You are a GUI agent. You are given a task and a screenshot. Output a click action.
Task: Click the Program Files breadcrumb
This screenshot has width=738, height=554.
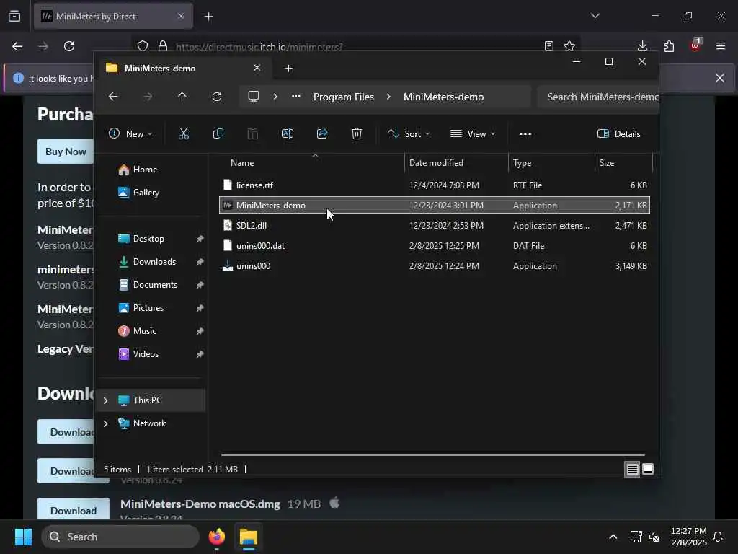tap(344, 97)
